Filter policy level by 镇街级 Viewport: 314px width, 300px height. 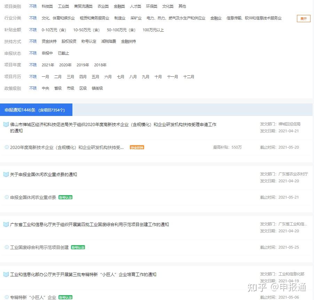click(x=97, y=88)
